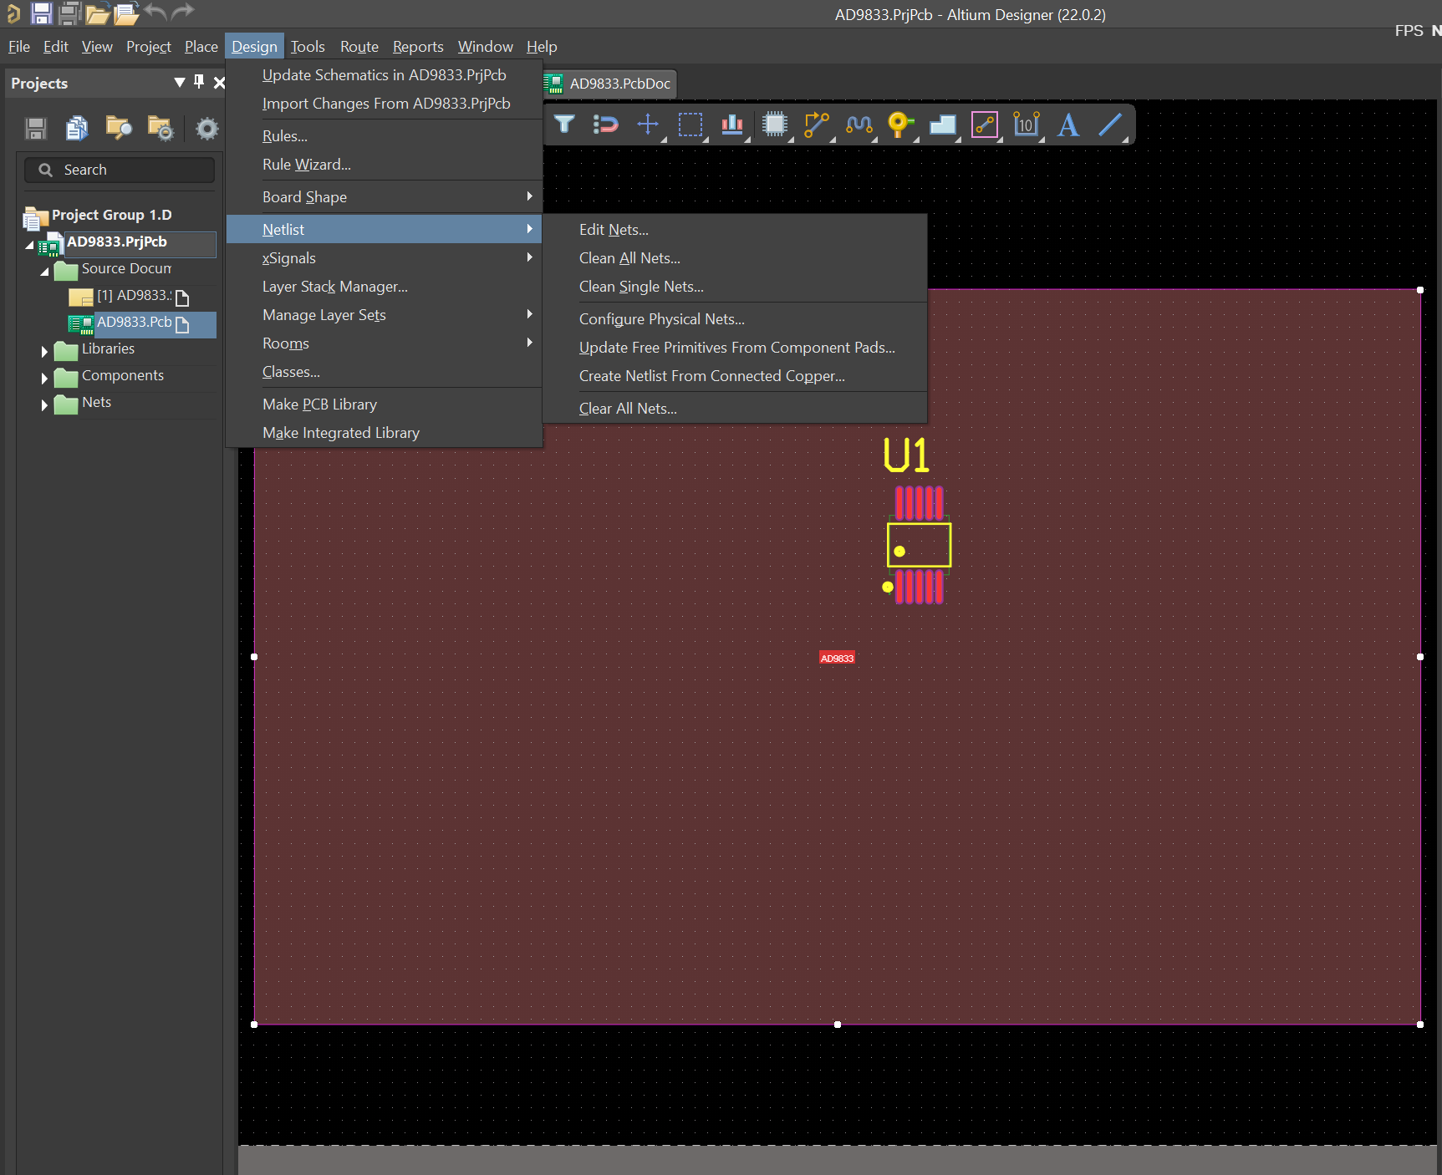This screenshot has width=1442, height=1175.
Task: Click the folder with magnifier icon
Action: tap(119, 128)
